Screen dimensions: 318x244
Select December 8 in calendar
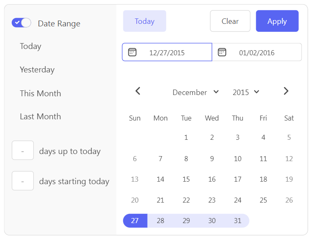pyautogui.click(x=186, y=159)
